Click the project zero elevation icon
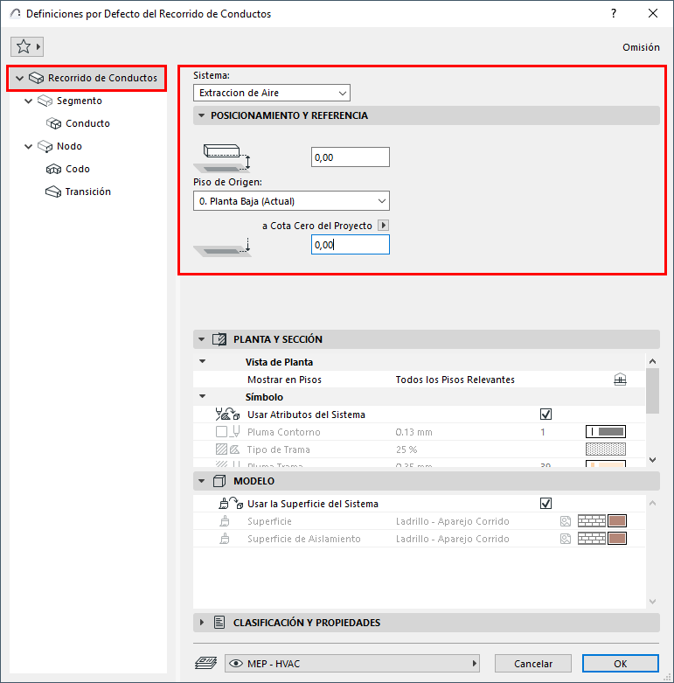Image resolution: width=674 pixels, height=683 pixels. pyautogui.click(x=223, y=247)
